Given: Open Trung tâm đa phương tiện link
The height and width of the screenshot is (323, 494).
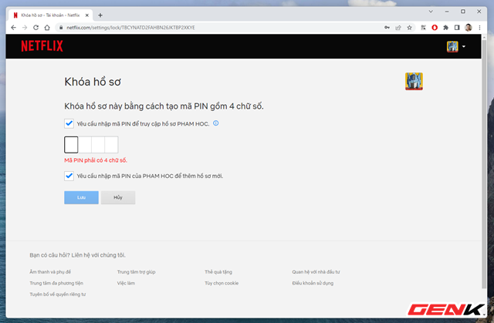Looking at the screenshot, I should click(56, 283).
